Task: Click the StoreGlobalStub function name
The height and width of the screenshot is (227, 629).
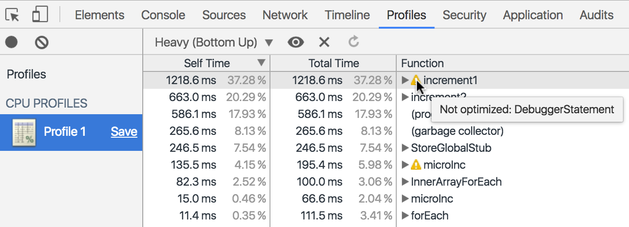Action: [451, 148]
